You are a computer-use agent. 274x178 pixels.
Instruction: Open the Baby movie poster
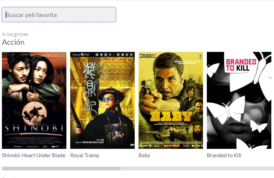pyautogui.click(x=171, y=100)
